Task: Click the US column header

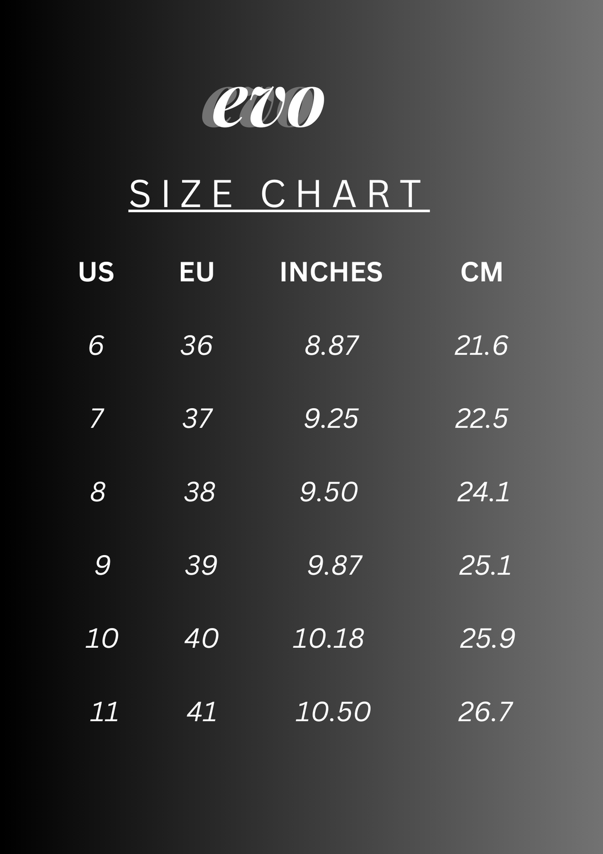Action: click(x=96, y=272)
